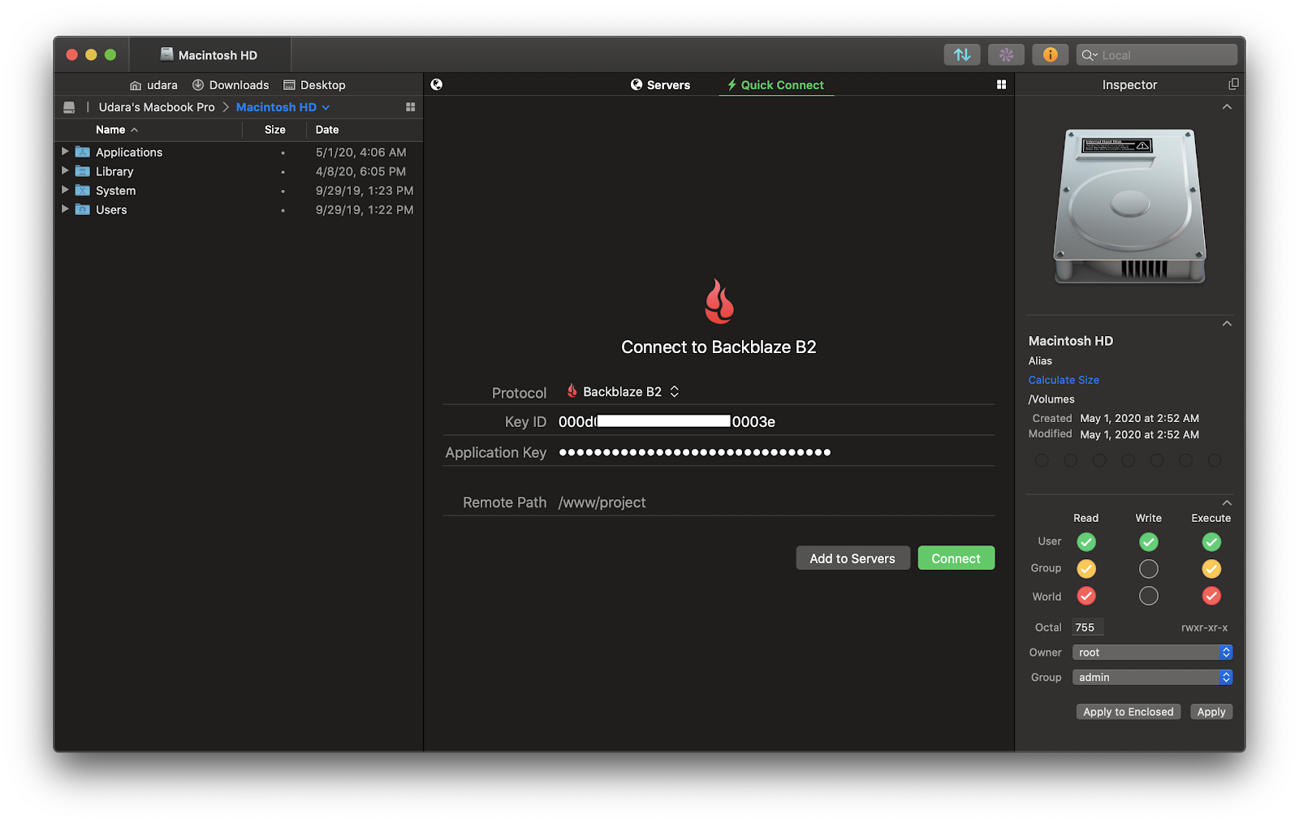The height and width of the screenshot is (823, 1299).
Task: Collapse the Macintosh HD info section
Action: [1227, 324]
